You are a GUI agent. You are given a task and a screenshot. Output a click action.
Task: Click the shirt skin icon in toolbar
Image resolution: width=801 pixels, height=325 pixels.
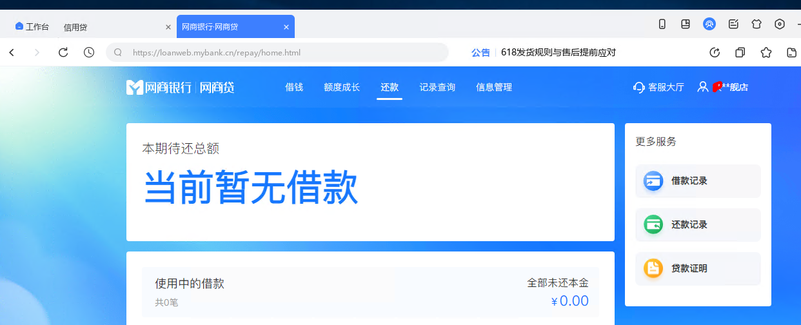click(756, 24)
